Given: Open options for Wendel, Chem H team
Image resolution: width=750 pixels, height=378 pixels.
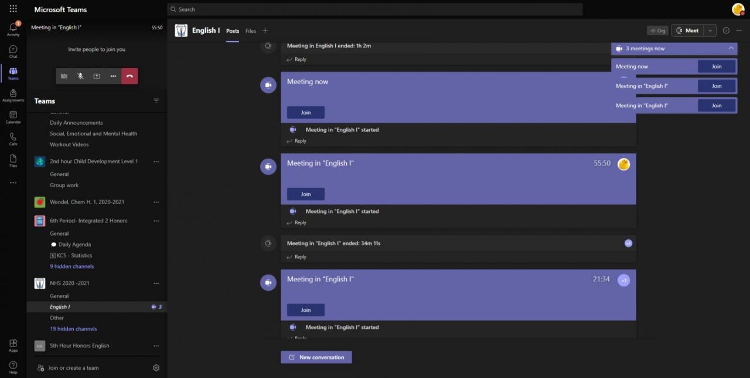Looking at the screenshot, I should point(156,202).
